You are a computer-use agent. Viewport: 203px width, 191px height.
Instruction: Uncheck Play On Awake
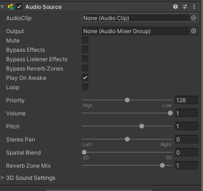coord(85,78)
